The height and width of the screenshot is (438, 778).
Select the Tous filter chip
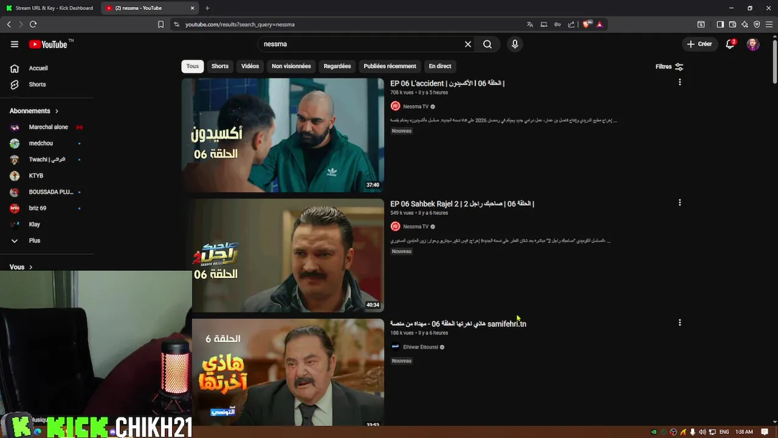[193, 66]
